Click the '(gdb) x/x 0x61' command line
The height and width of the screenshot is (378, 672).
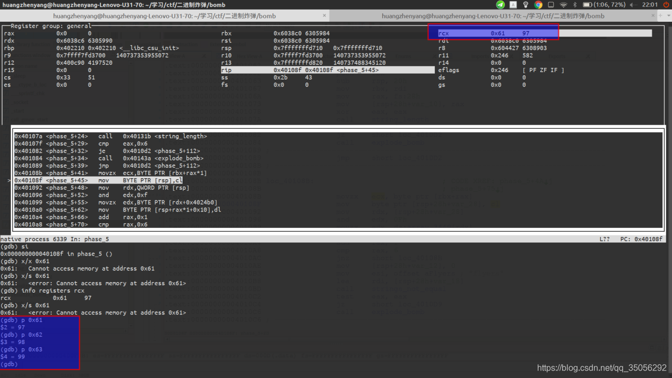pos(25,261)
